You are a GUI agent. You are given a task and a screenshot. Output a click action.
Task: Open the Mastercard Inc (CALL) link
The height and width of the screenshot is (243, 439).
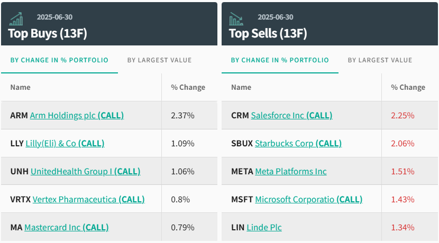click(x=66, y=227)
